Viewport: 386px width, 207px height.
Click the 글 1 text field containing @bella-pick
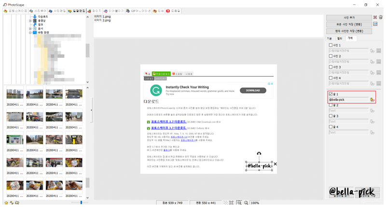pyautogui.click(x=348, y=100)
